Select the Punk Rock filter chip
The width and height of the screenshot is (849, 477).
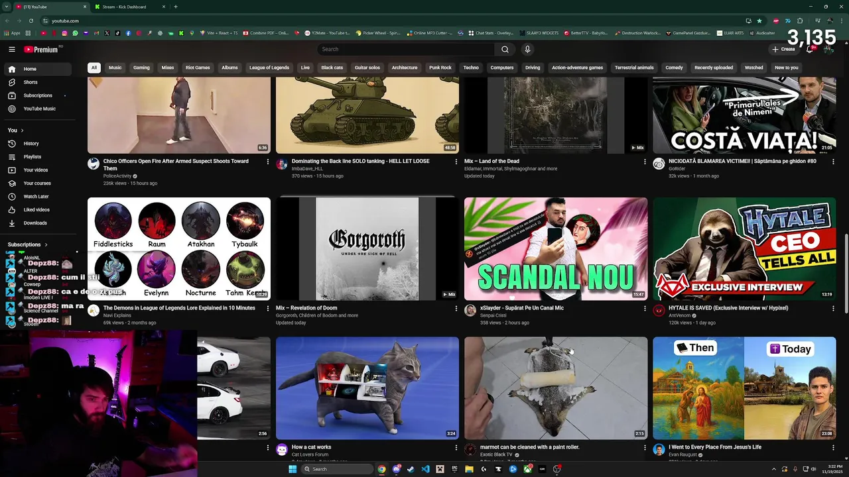440,68
